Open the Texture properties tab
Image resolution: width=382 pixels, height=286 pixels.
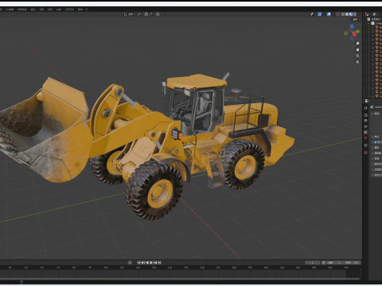[x=365, y=153]
